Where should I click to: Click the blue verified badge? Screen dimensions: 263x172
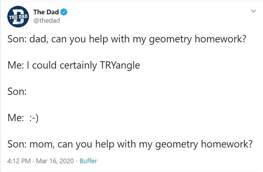(64, 12)
